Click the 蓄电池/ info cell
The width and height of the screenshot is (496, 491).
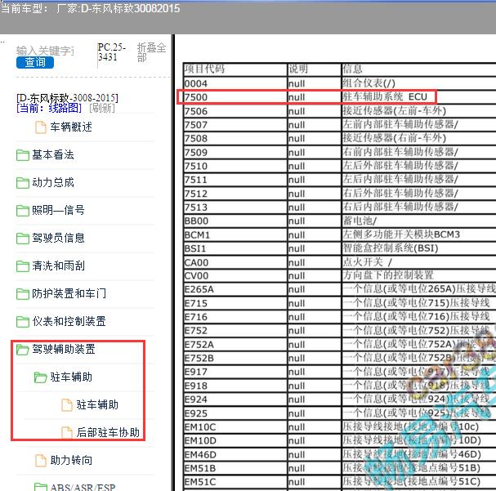[x=360, y=221]
